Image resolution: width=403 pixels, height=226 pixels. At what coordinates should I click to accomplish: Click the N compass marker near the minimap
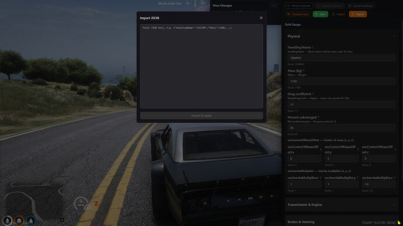tap(62, 220)
